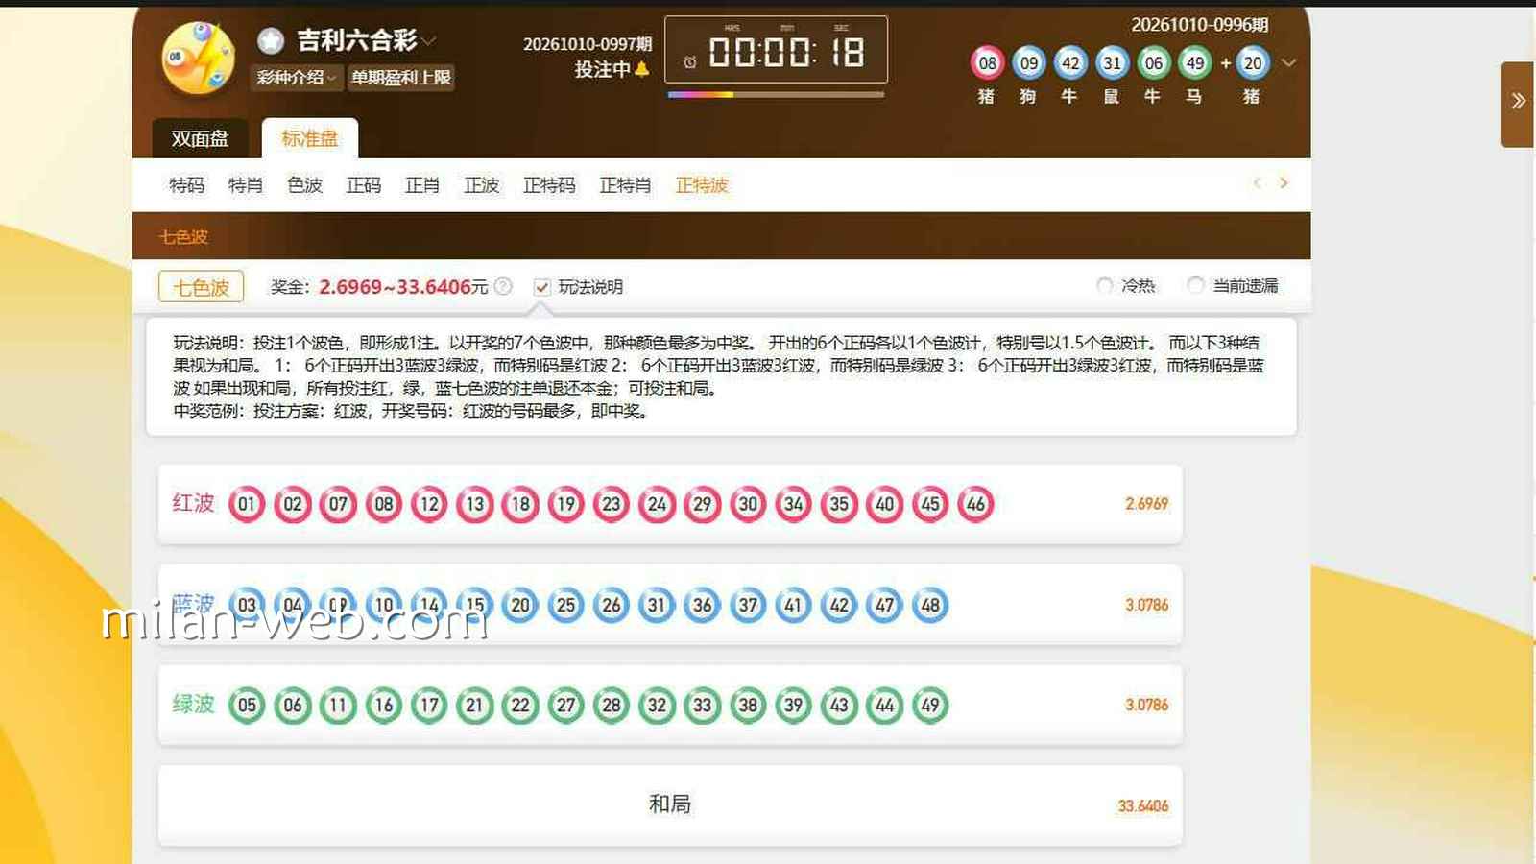Open 单期盈利上限 info
The image size is (1536, 864).
tap(400, 78)
